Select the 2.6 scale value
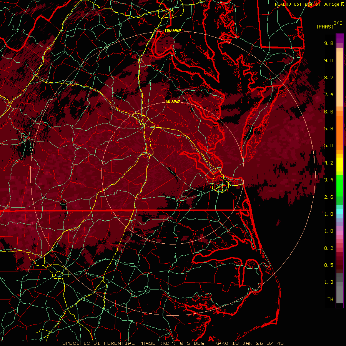The image size is (346, 346). click(329, 197)
